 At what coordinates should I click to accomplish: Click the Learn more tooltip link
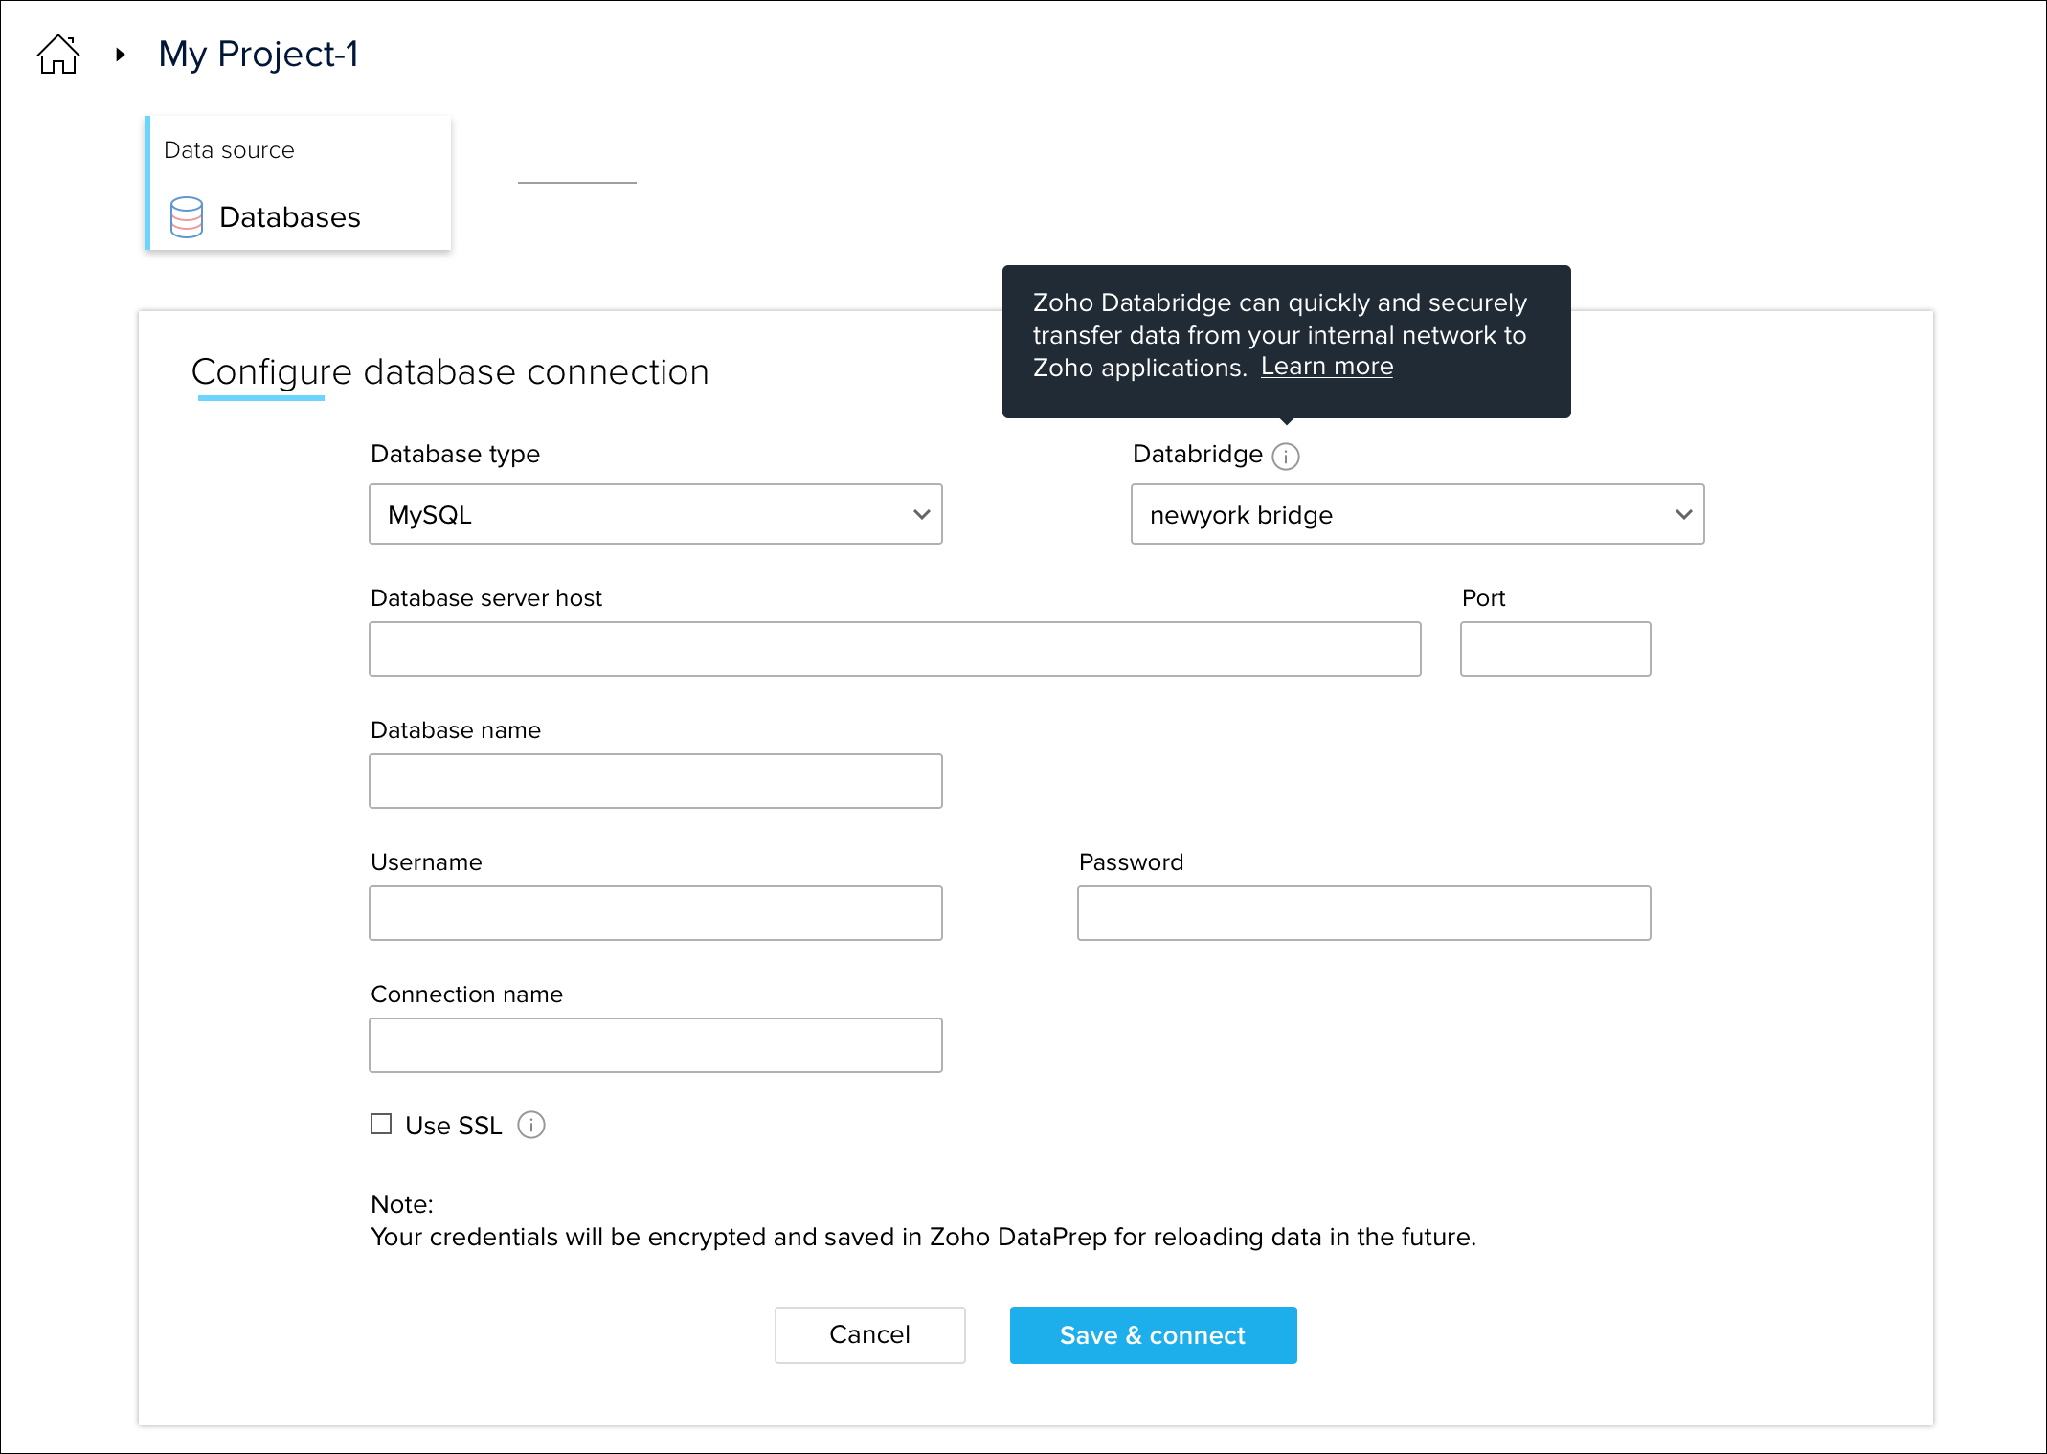point(1326,367)
